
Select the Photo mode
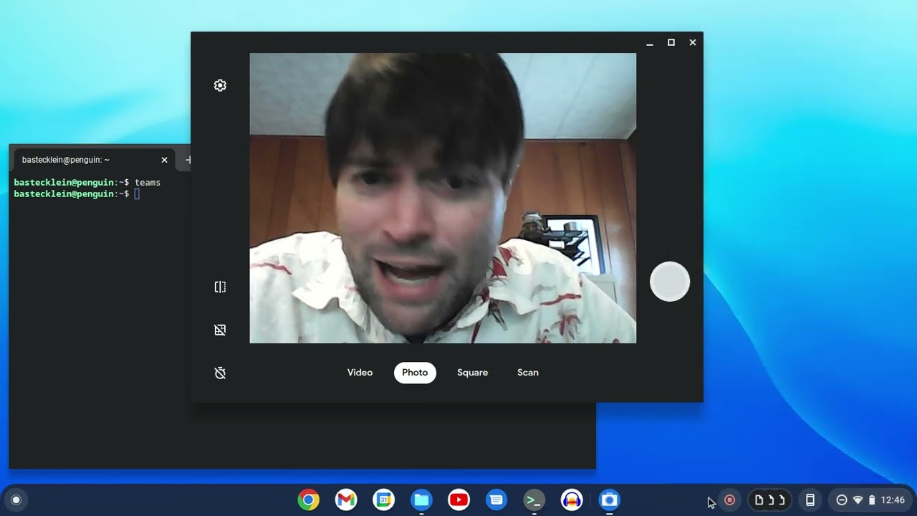tap(415, 373)
